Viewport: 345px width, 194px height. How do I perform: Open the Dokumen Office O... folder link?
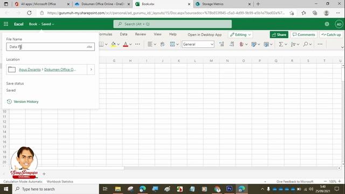(x=60, y=70)
